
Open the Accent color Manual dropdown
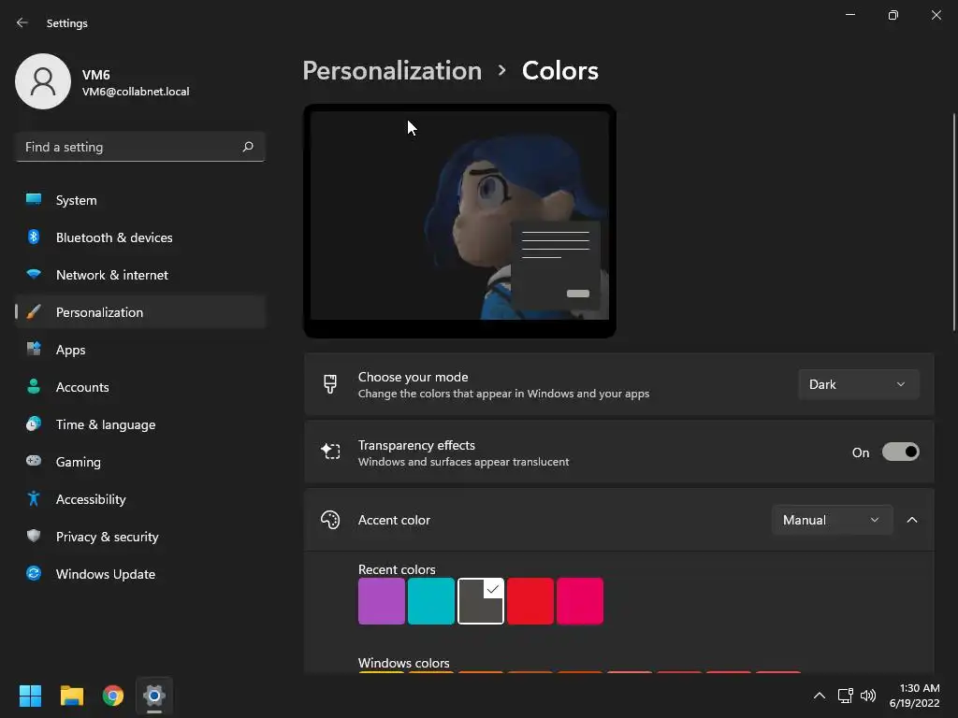(x=832, y=520)
